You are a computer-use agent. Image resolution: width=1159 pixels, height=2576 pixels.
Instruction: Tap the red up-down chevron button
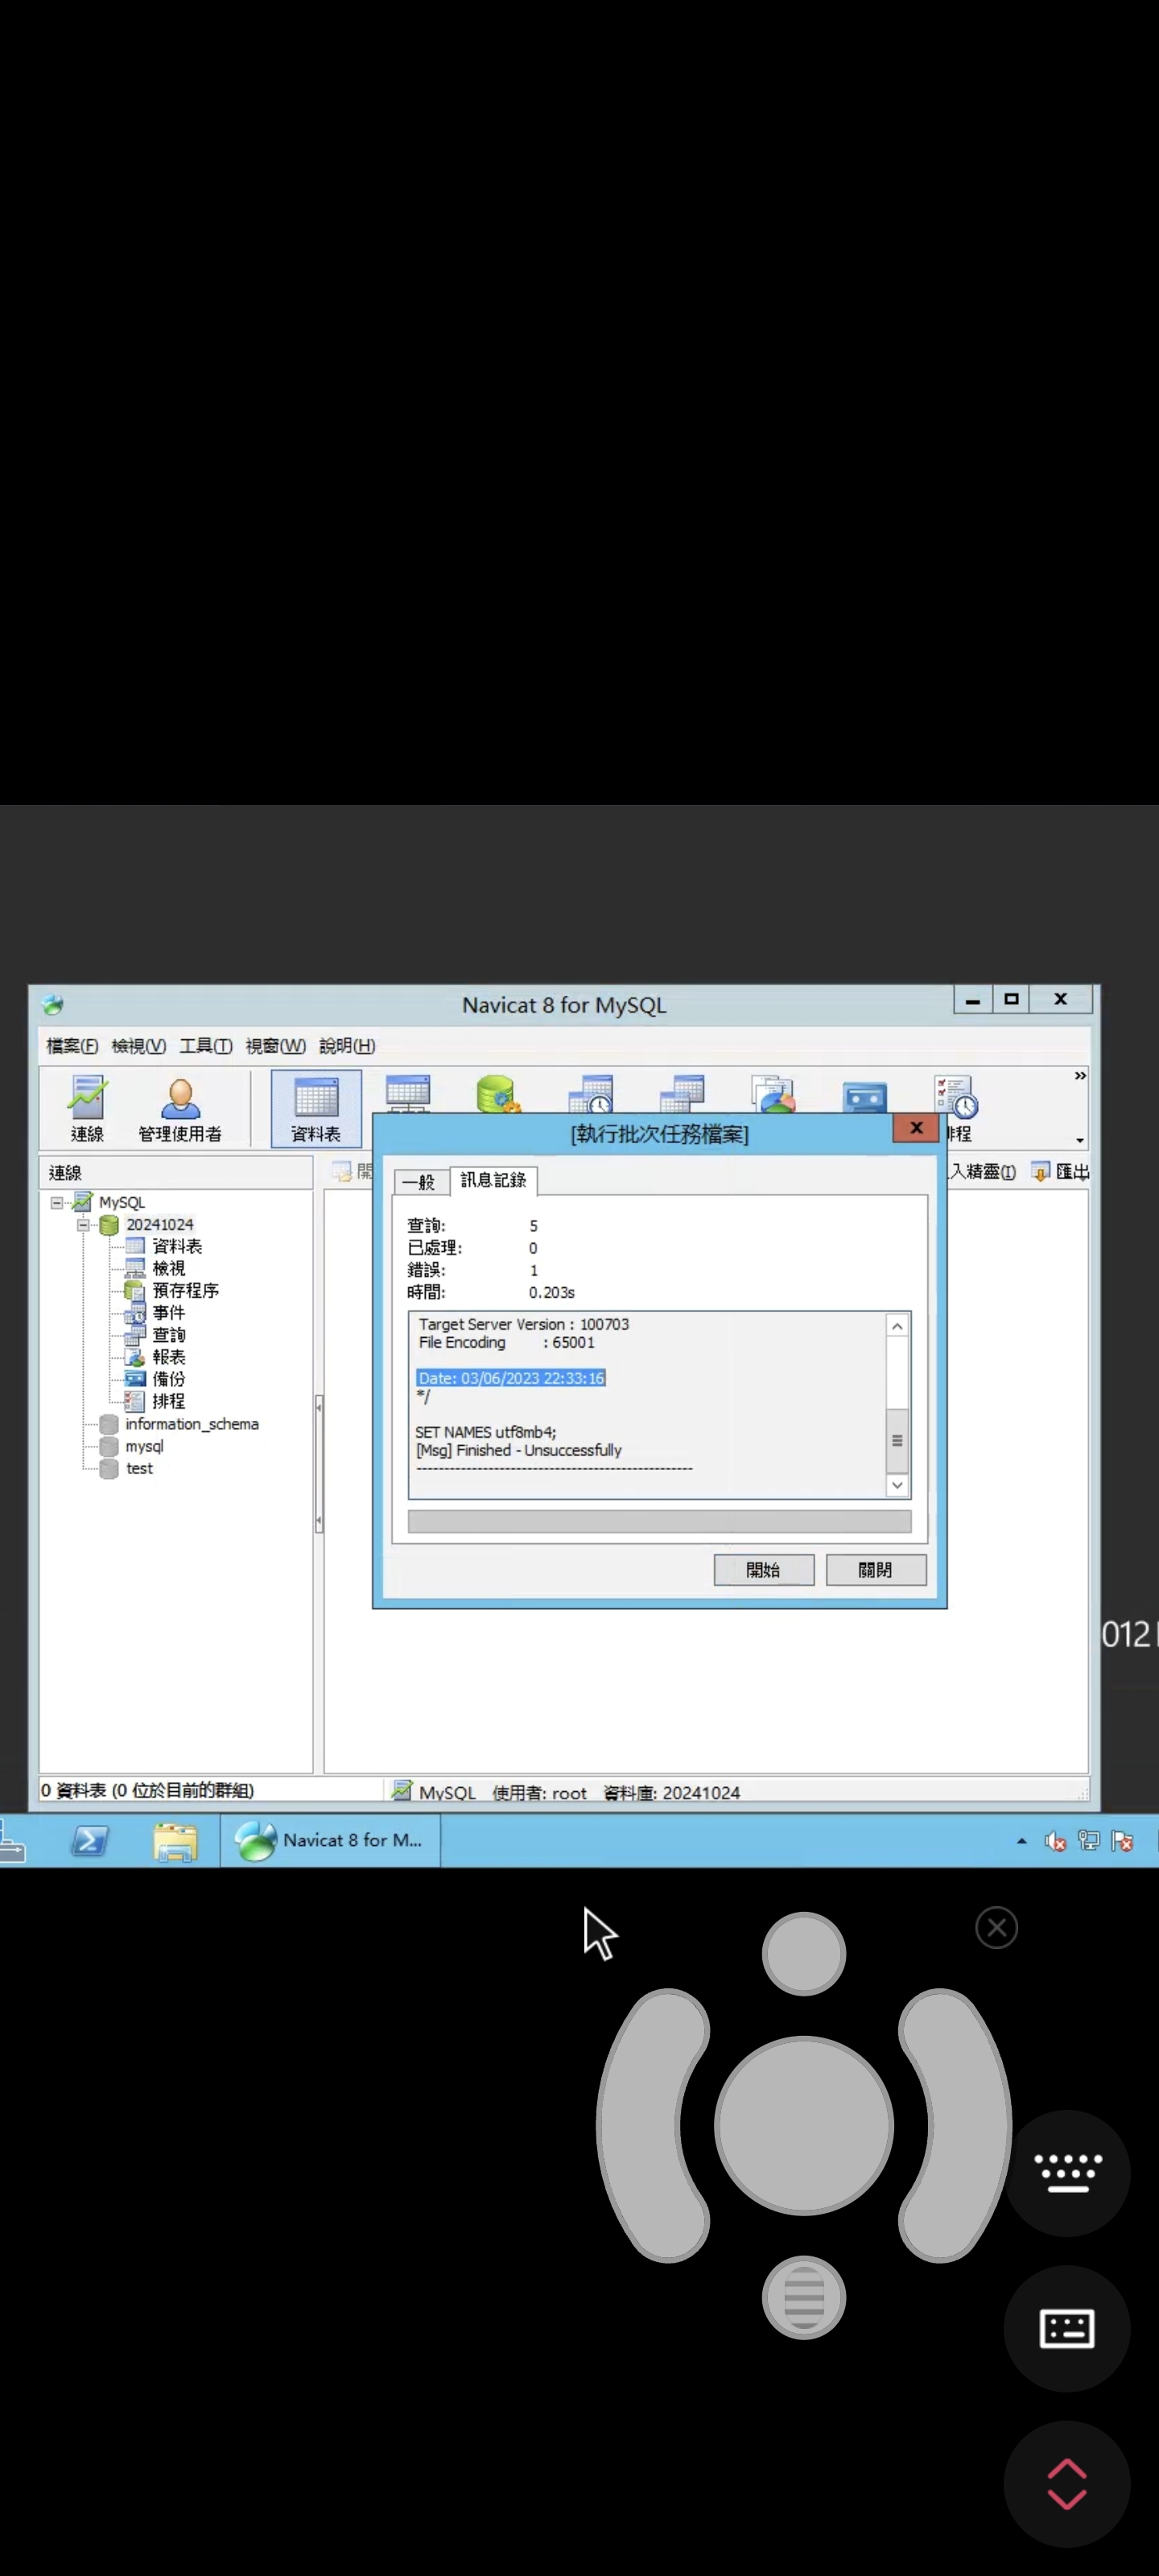(x=1067, y=2484)
